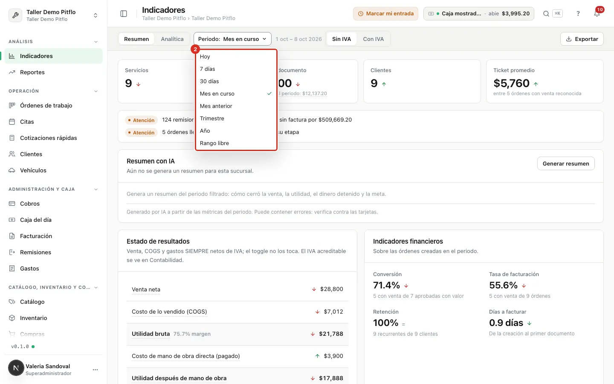
Task: Click the Exportar button
Action: click(x=582, y=39)
